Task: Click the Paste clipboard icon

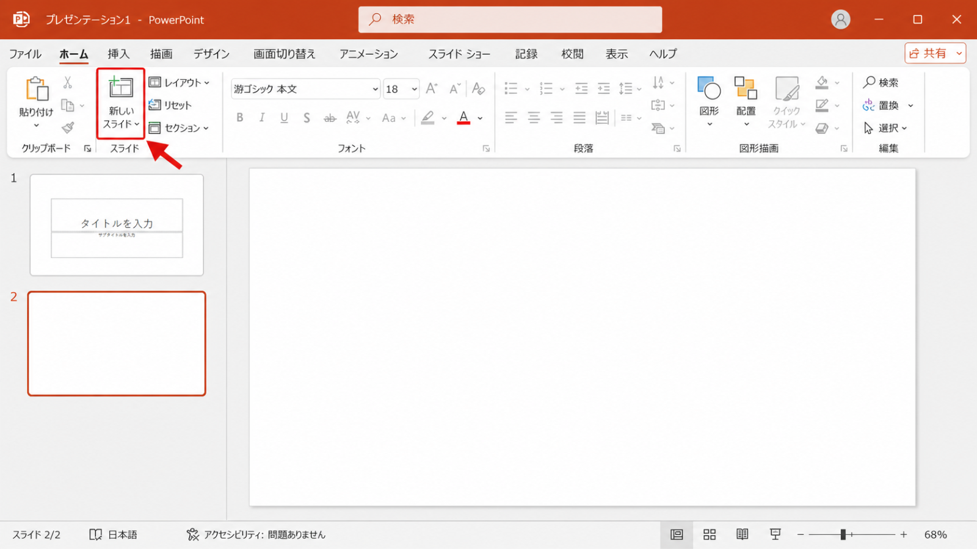Action: click(37, 89)
